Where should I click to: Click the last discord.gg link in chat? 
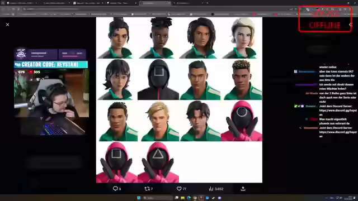click(338, 134)
